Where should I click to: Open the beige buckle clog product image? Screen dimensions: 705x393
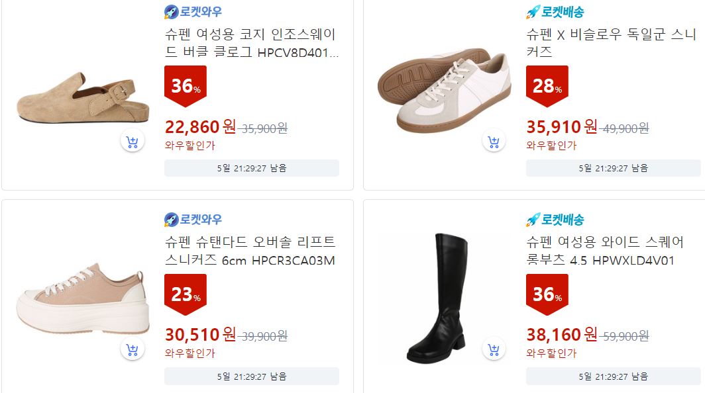pyautogui.click(x=83, y=97)
